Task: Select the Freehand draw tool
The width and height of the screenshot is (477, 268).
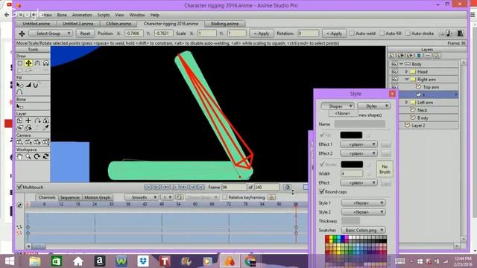Action: (x=45, y=63)
